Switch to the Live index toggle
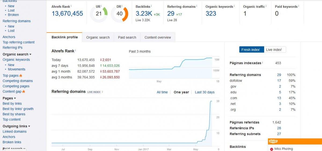 (275, 49)
